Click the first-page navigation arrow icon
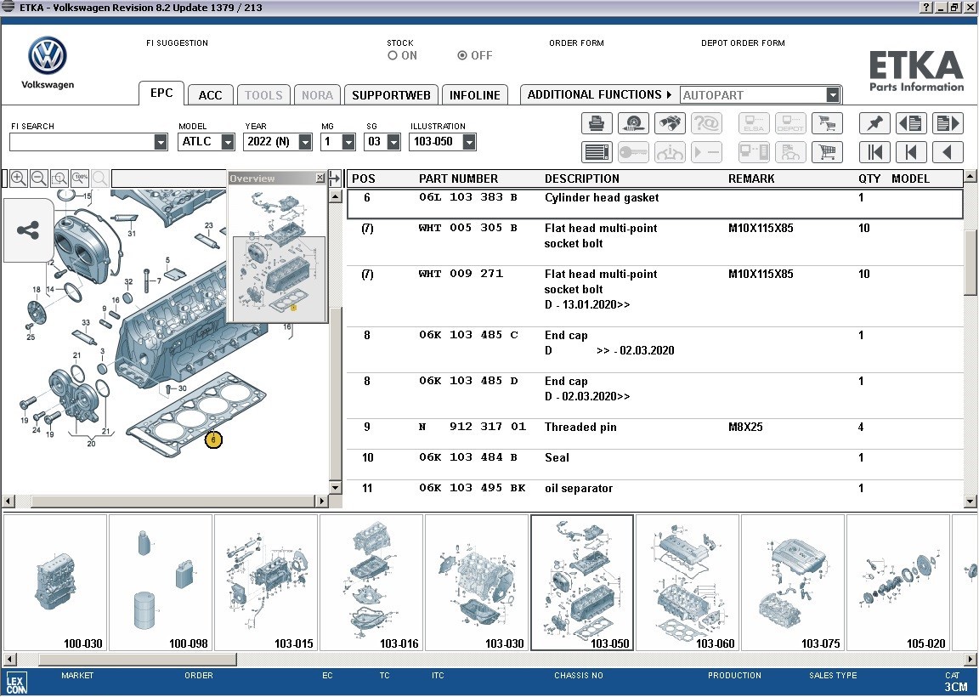Screen dimensions: 979x697 (x=874, y=151)
